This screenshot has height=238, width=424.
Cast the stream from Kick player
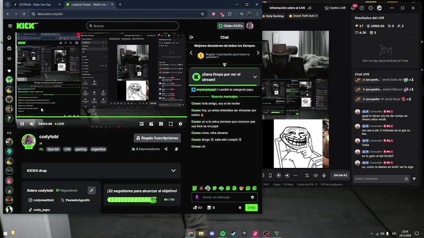151,124
